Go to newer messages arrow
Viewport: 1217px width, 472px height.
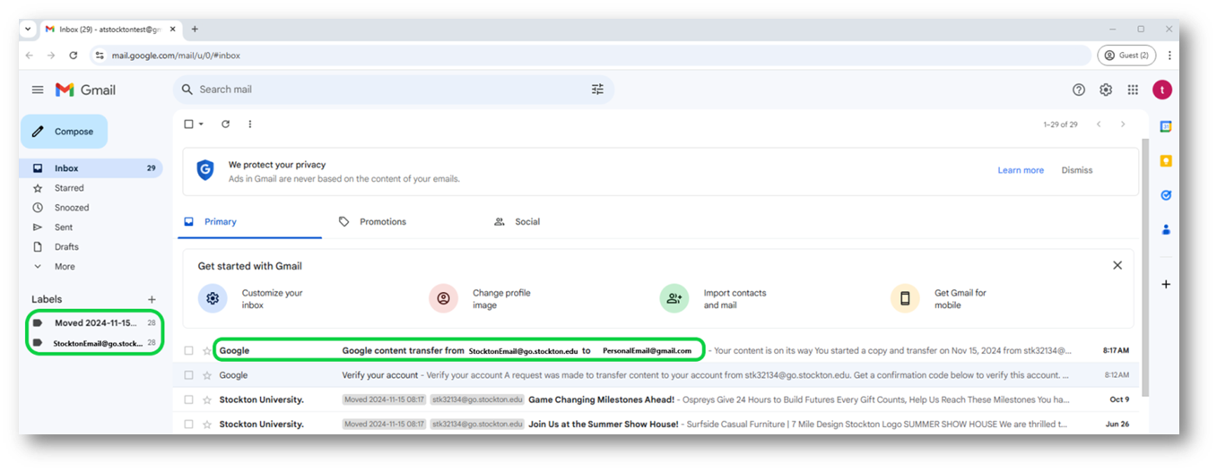point(1099,124)
